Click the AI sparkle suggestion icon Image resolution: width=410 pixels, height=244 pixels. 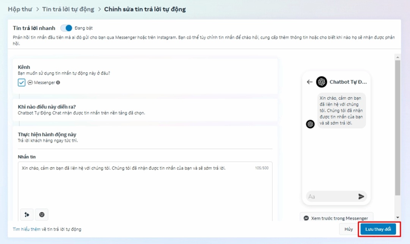(27, 214)
